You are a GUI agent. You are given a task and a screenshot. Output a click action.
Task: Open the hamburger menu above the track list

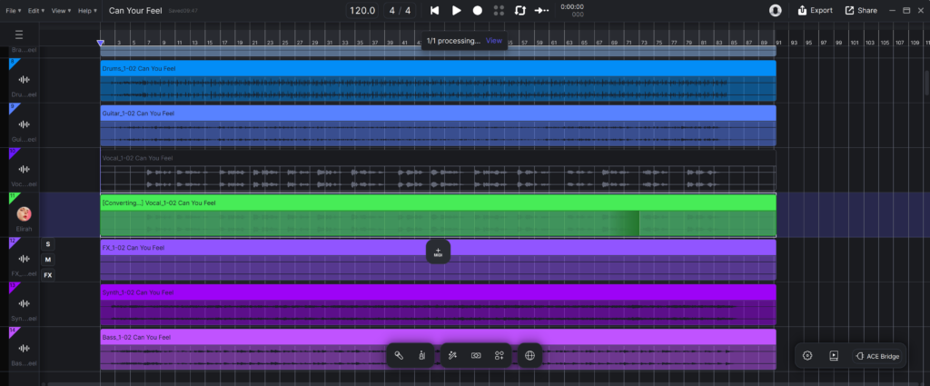pyautogui.click(x=19, y=35)
